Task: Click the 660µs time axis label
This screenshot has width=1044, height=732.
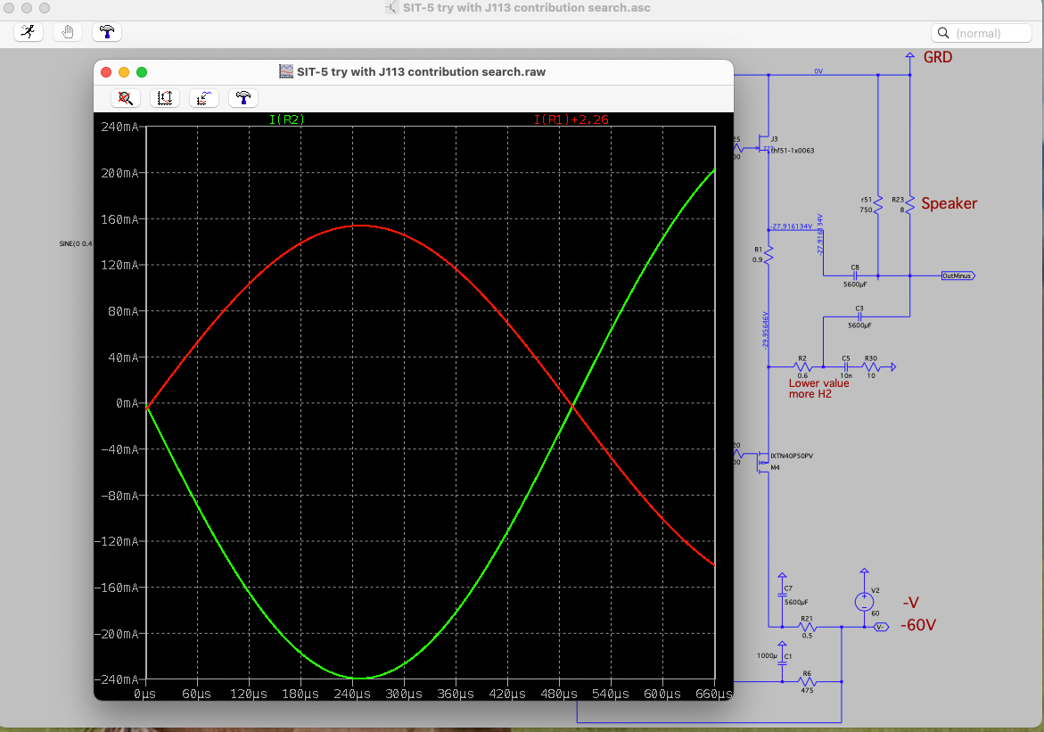Action: pos(714,694)
